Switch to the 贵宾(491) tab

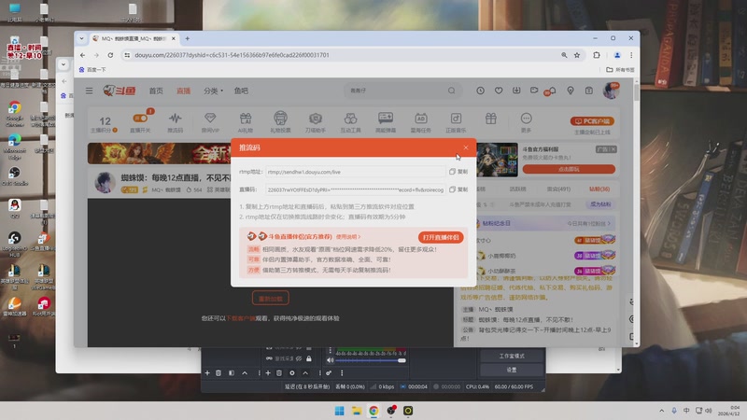[x=558, y=189]
